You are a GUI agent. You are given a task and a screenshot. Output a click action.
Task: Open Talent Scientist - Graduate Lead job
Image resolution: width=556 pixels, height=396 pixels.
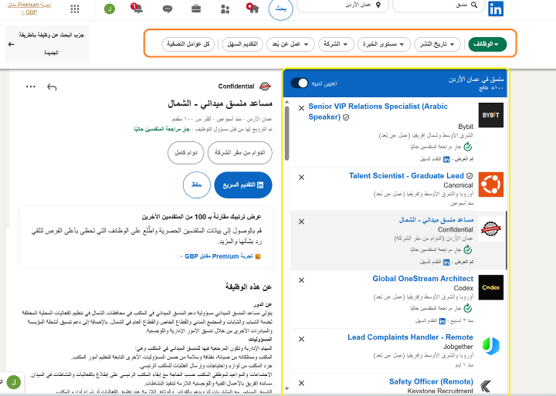click(x=406, y=176)
